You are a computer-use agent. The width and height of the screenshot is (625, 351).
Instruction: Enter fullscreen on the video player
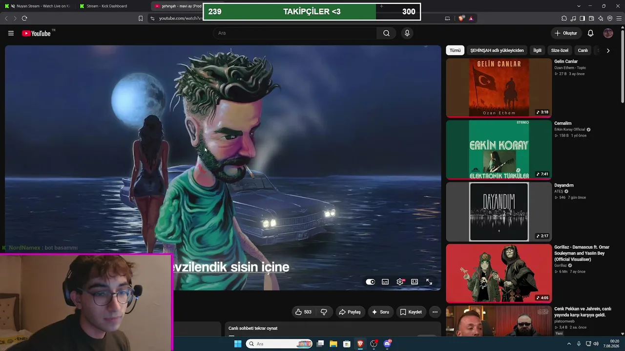click(429, 282)
